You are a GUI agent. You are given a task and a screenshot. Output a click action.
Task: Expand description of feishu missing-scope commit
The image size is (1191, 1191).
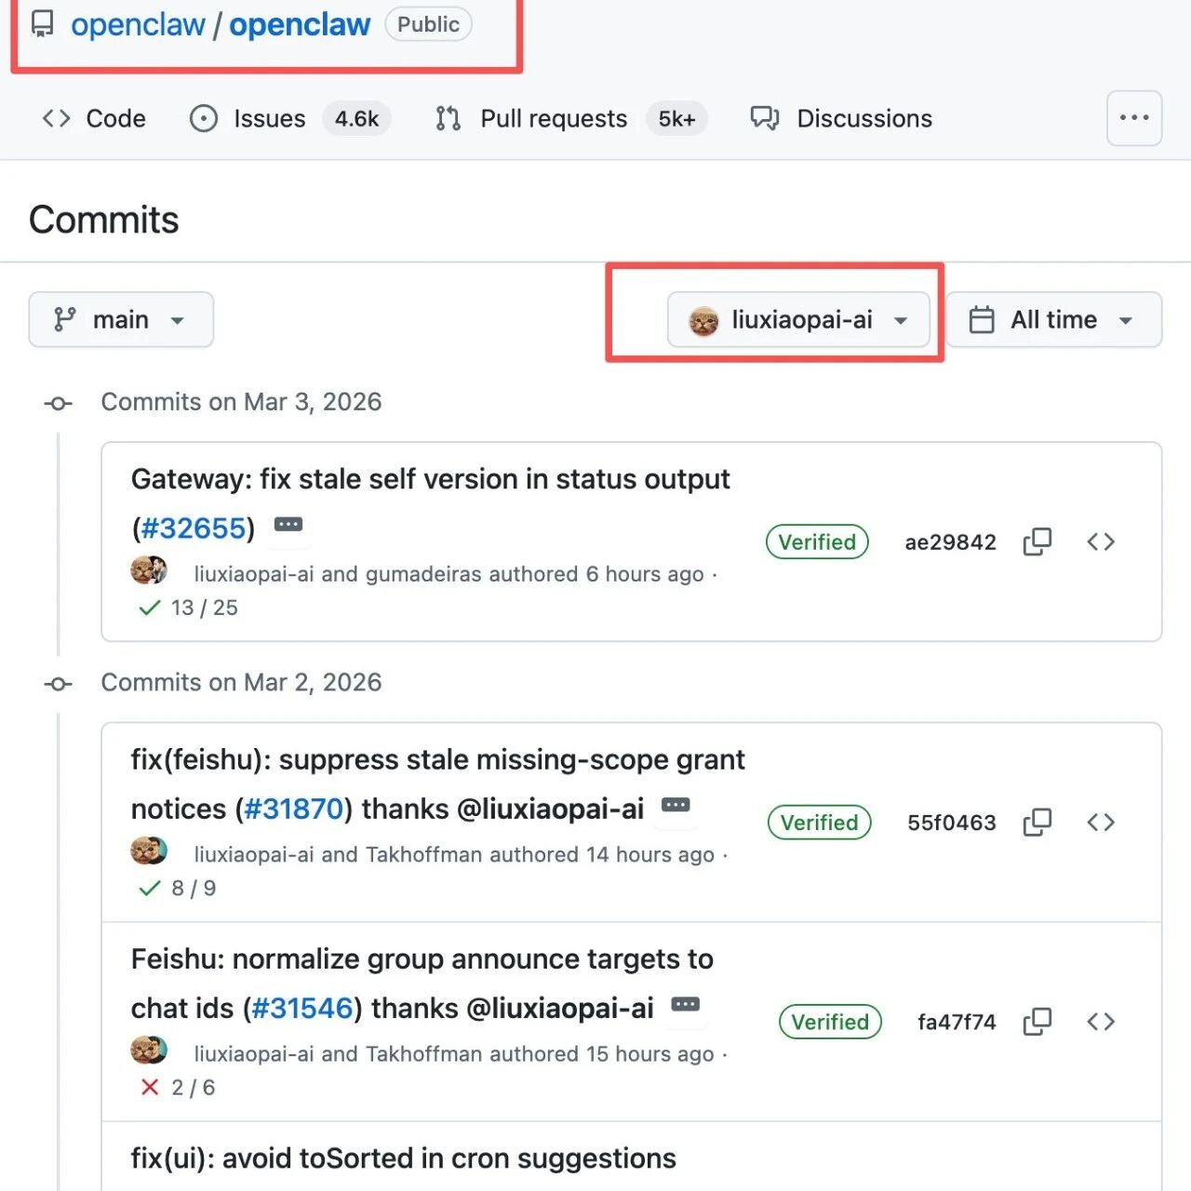point(676,806)
